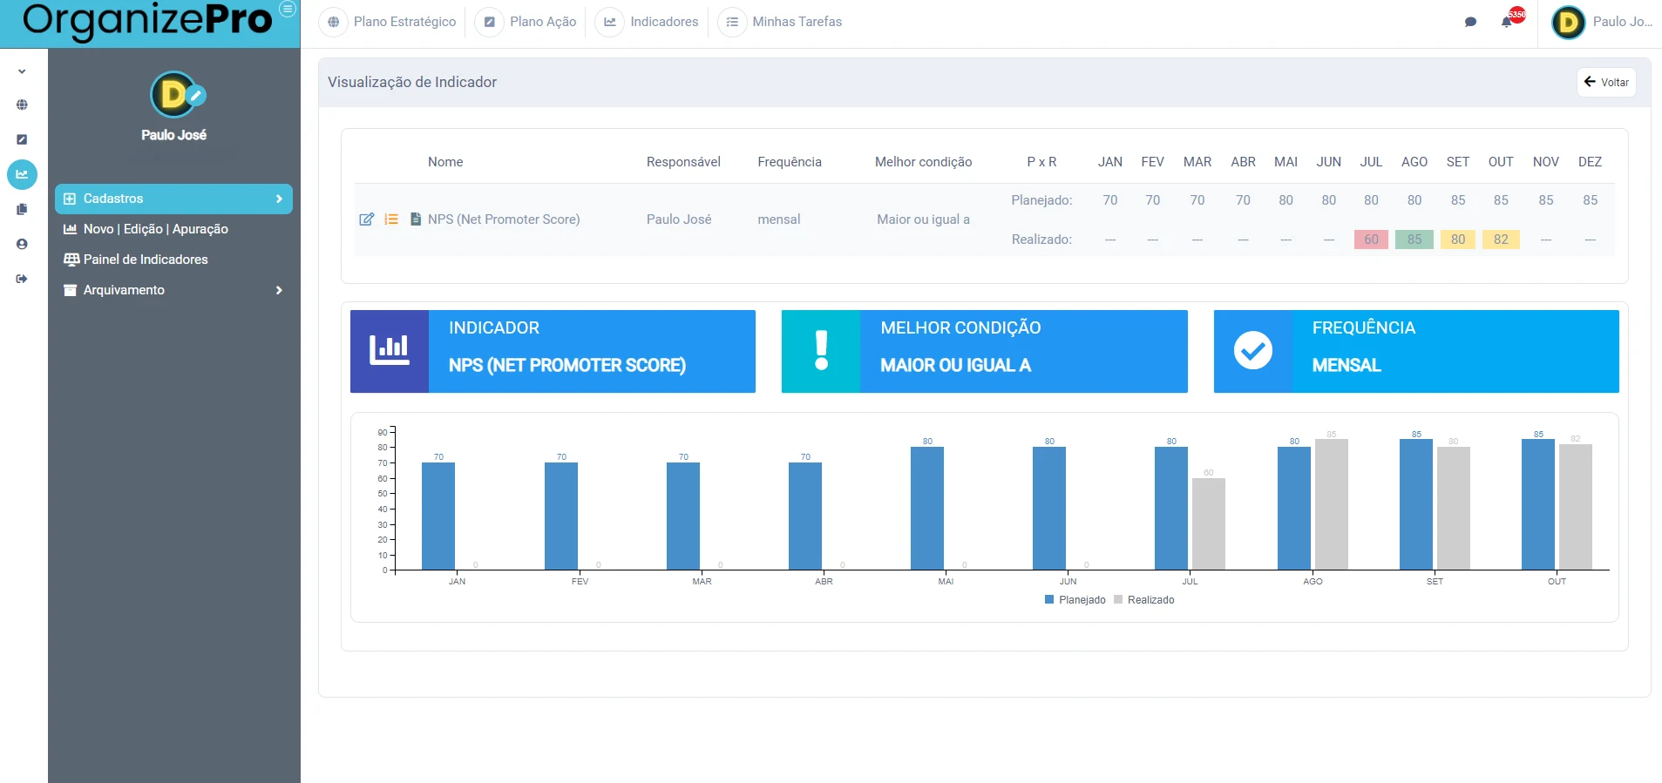
Task: Click the profile picture edit pencil badge
Action: [196, 95]
